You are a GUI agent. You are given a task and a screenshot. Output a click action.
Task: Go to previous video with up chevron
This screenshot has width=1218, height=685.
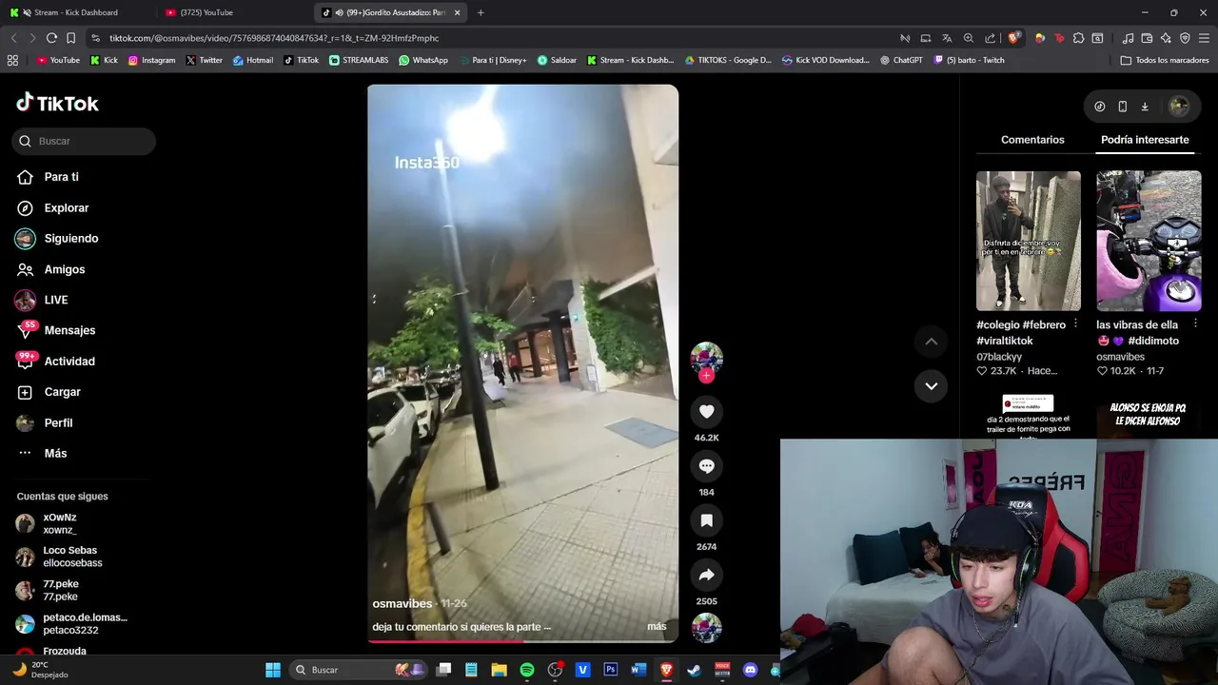[x=931, y=342]
